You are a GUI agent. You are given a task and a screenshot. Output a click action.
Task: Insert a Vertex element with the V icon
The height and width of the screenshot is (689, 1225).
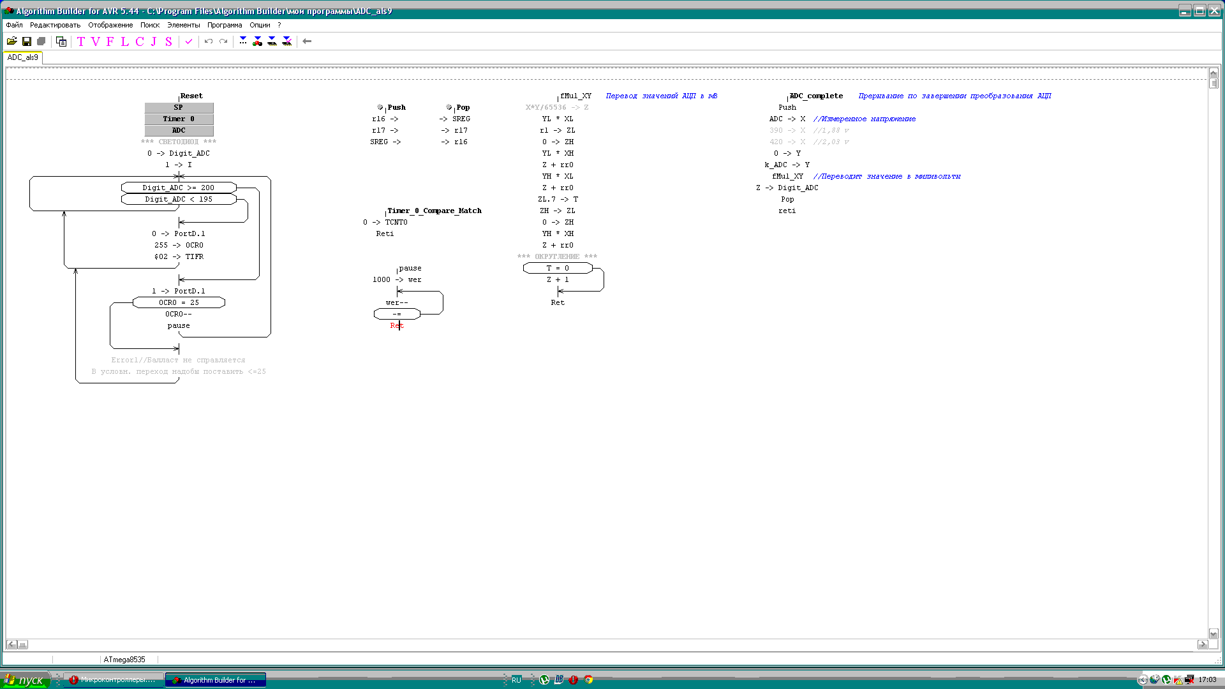(x=96, y=41)
